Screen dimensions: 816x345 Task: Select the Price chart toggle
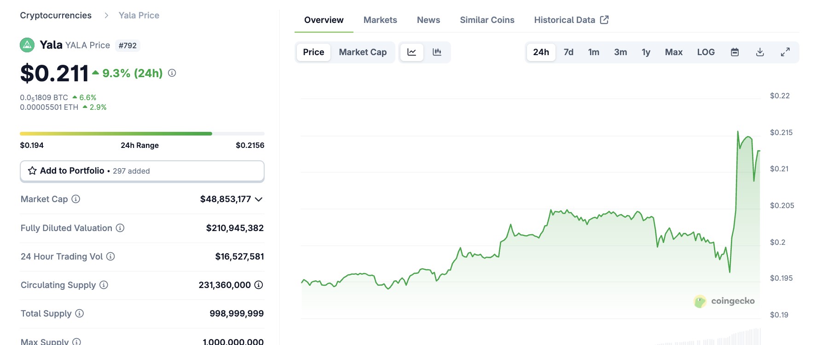pyautogui.click(x=313, y=52)
